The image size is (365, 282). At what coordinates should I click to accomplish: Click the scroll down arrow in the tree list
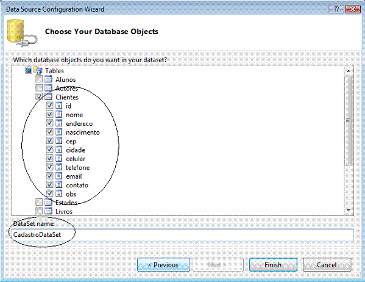click(x=348, y=211)
